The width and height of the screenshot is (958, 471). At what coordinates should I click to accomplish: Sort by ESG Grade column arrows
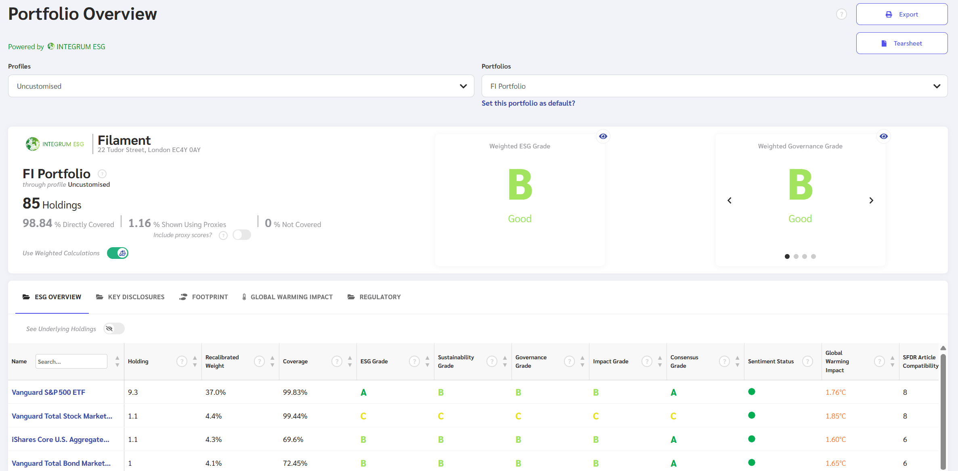pos(427,361)
